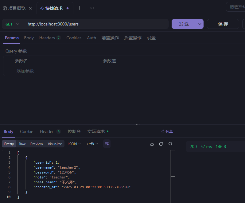
Task: Open the request Headers 7 tab
Action: [50, 38]
